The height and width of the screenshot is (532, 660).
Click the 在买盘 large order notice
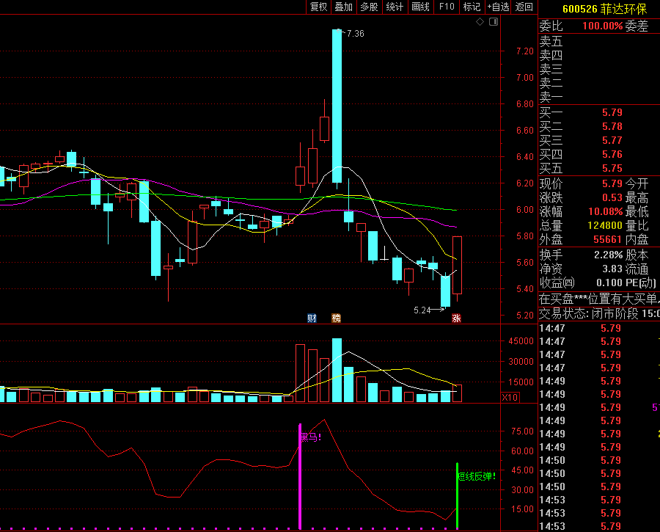[599, 299]
